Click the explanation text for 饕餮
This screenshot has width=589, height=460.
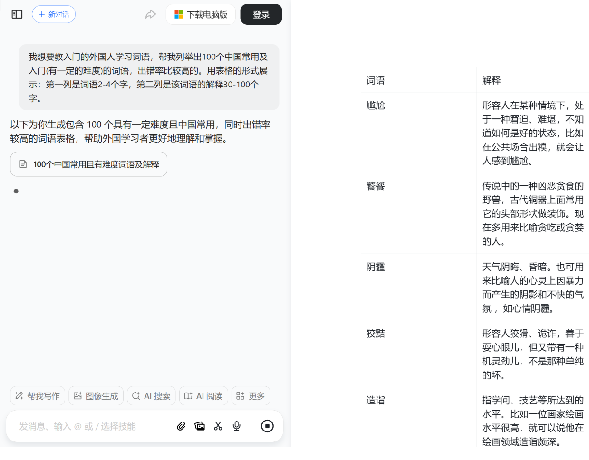pyautogui.click(x=533, y=213)
